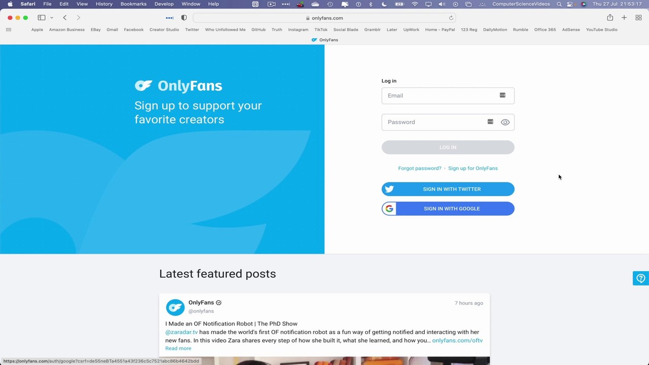Expand the post with Read more
Screen dimensions: 649x365
[x=178, y=348]
